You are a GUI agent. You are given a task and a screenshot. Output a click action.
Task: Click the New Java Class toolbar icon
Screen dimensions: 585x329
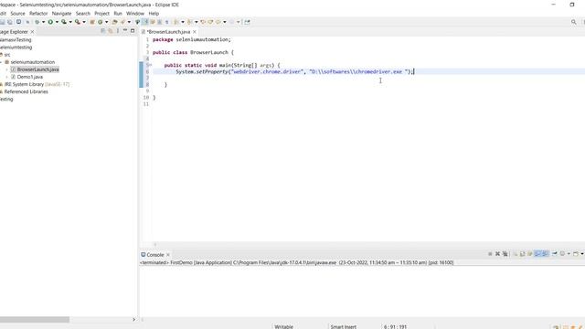[x=100, y=22]
